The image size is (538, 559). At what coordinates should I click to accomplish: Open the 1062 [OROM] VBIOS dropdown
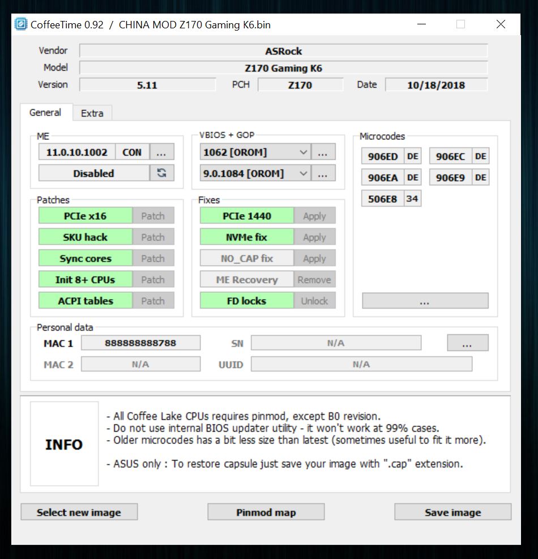[x=255, y=152]
